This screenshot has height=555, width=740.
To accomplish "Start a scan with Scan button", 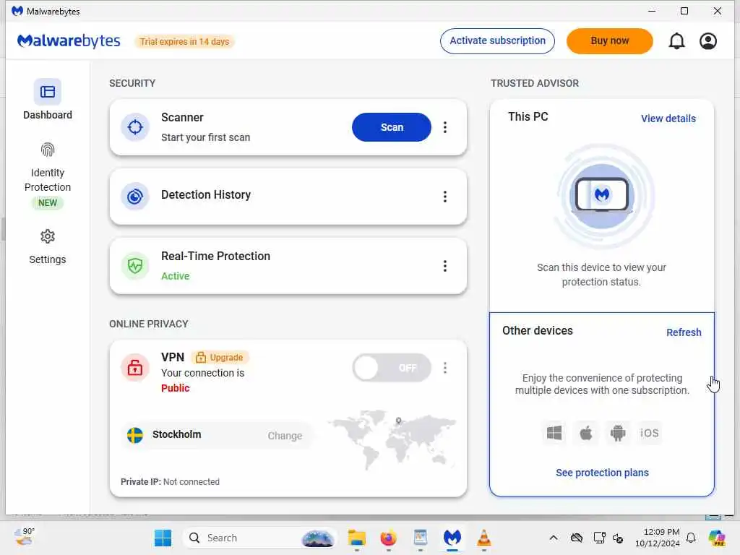I will pyautogui.click(x=391, y=127).
